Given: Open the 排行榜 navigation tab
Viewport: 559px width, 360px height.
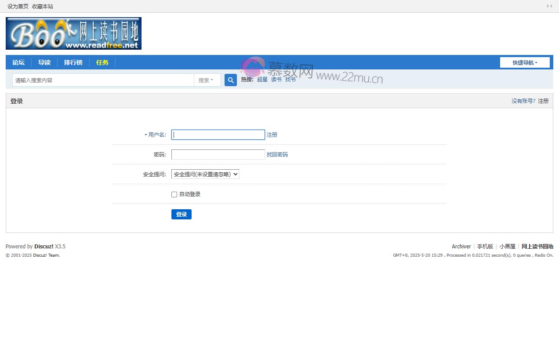Looking at the screenshot, I should pos(73,62).
